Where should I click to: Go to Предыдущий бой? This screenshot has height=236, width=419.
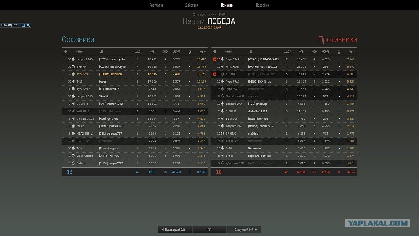[x=175, y=229]
